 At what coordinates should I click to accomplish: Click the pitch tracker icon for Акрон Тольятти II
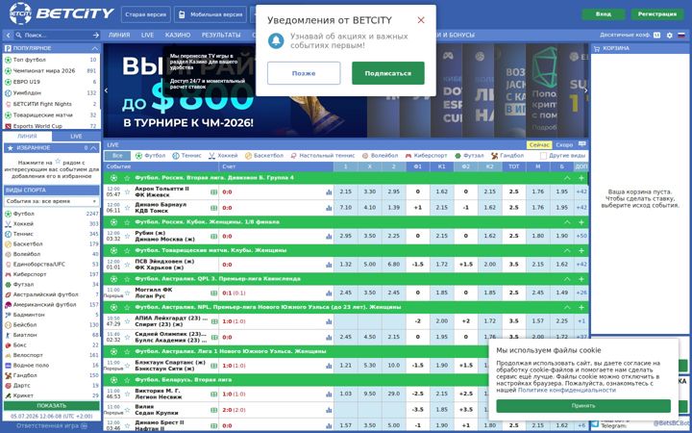tap(214, 191)
